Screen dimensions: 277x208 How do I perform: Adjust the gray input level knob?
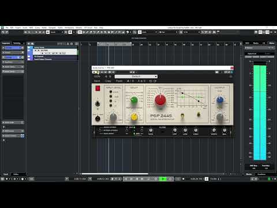(x=113, y=117)
